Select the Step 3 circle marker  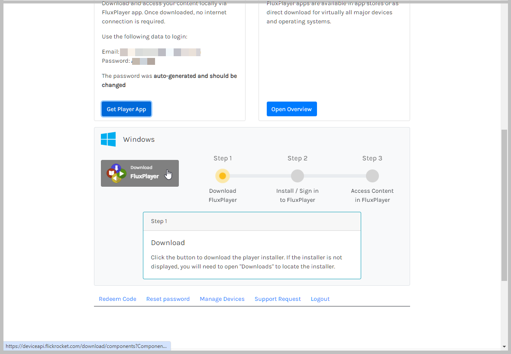pos(372,176)
